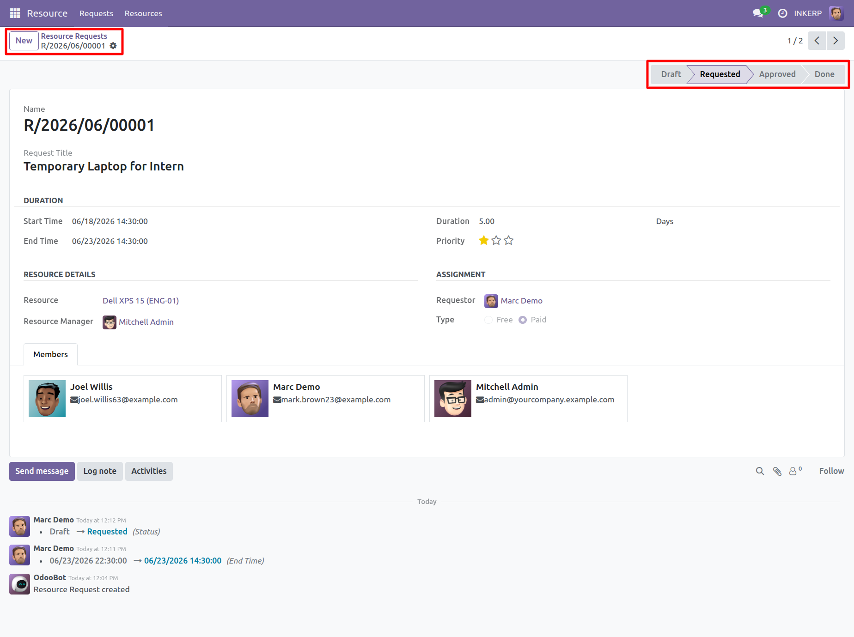Click Follow button
The image size is (854, 637).
click(831, 471)
